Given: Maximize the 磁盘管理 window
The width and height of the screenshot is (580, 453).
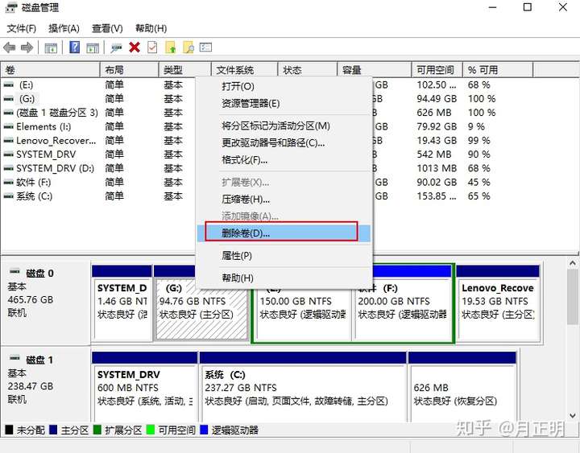Looking at the screenshot, I should (528, 7).
